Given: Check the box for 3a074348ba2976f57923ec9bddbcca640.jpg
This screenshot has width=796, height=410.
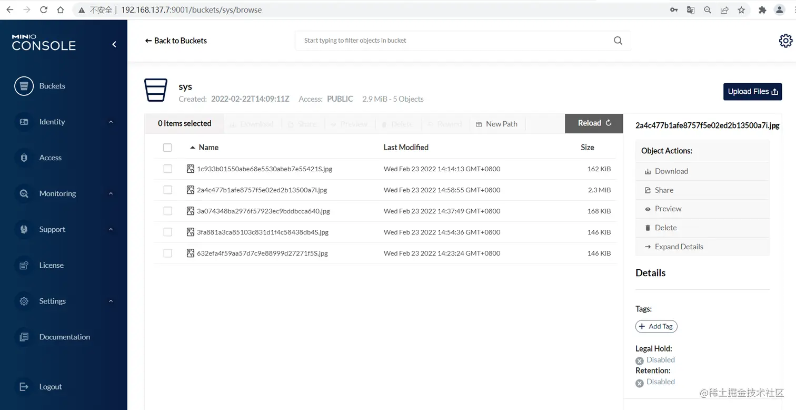Looking at the screenshot, I should click(x=167, y=211).
